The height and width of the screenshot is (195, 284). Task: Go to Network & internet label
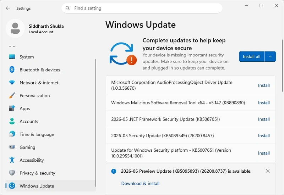click(39, 83)
